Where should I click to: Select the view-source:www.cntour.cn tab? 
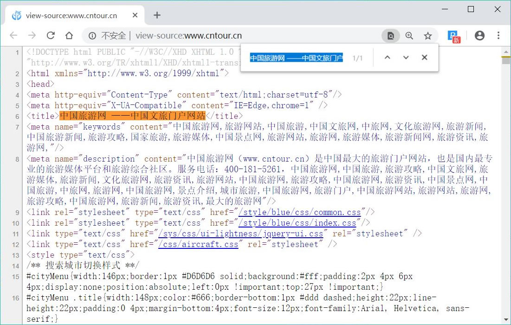(75, 15)
